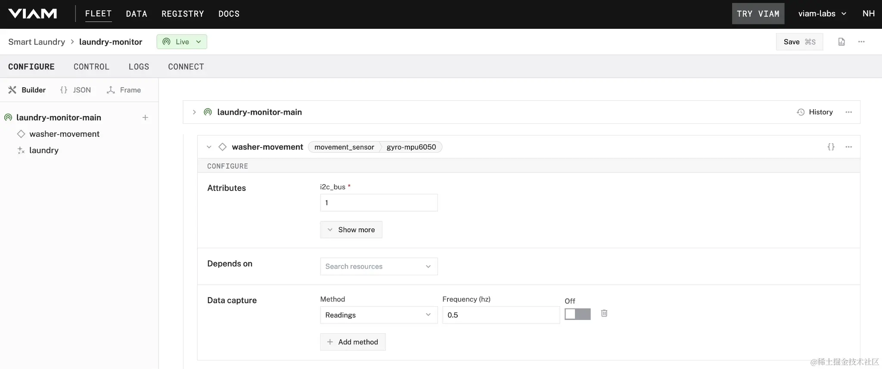The height and width of the screenshot is (369, 882).
Task: Open the REGISTRY tab
Action: [x=183, y=14]
